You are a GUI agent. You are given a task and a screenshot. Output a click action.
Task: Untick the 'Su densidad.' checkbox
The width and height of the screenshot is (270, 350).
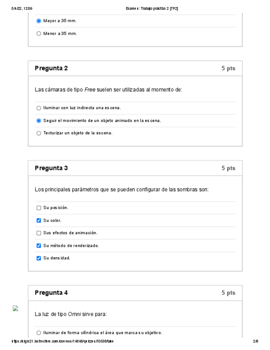pos(39,258)
